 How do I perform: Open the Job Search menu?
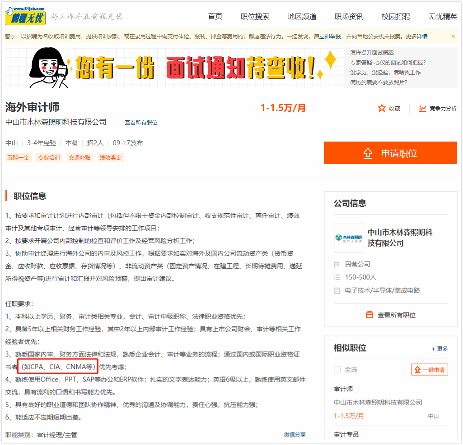[255, 17]
